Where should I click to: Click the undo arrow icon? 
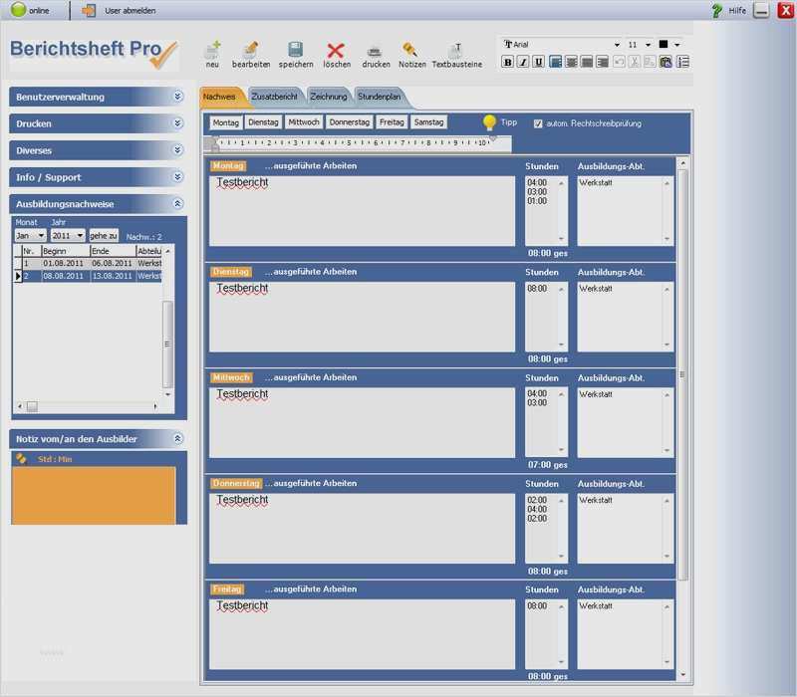click(619, 62)
